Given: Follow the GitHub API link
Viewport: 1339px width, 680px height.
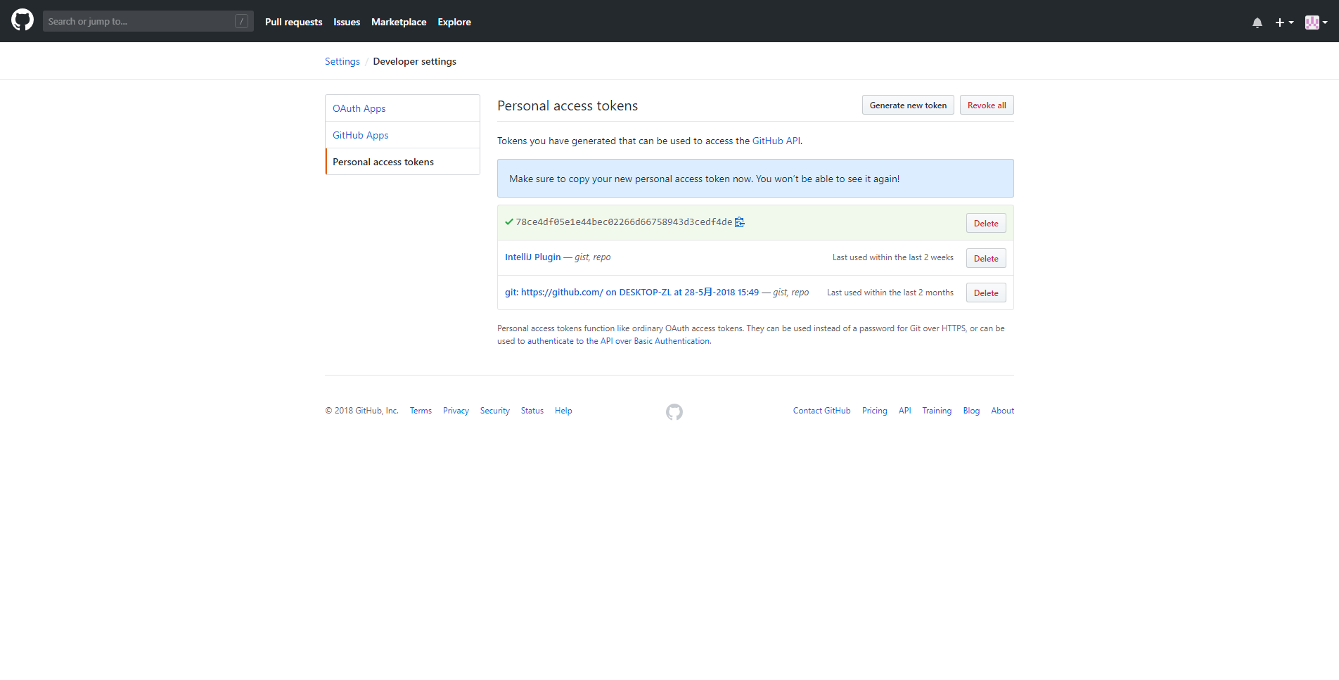Looking at the screenshot, I should click(776, 141).
